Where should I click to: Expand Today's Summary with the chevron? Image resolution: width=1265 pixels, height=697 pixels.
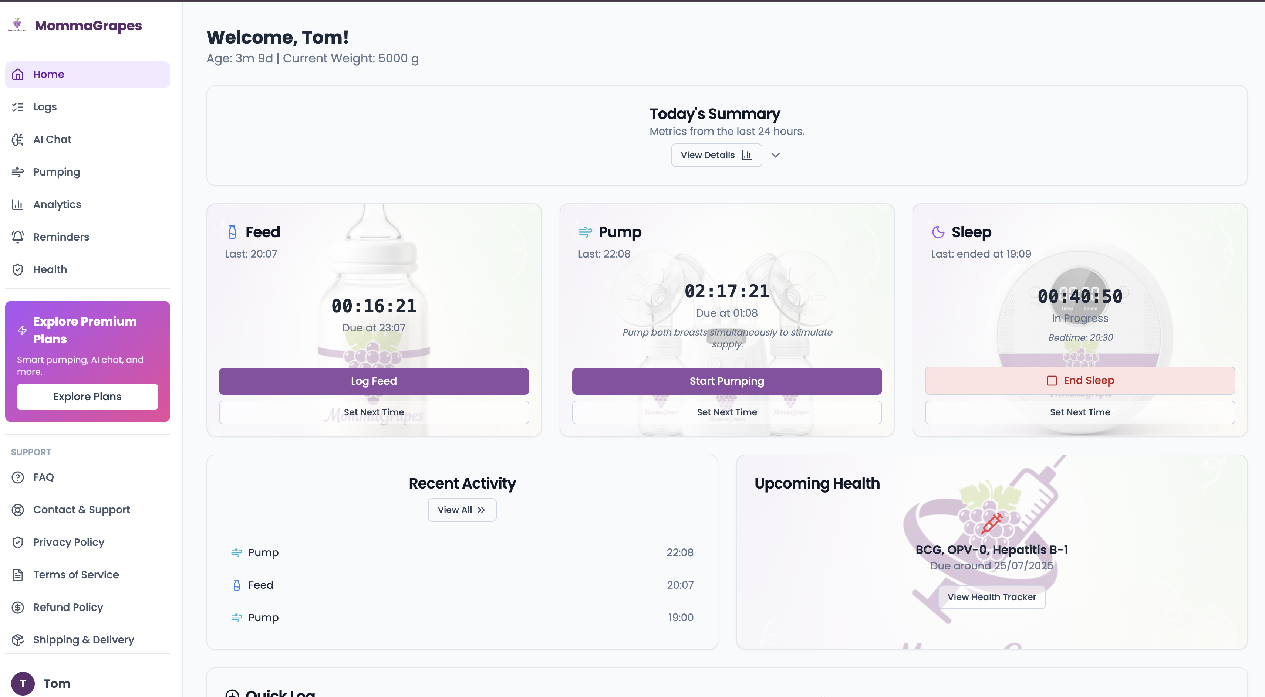pyautogui.click(x=775, y=155)
